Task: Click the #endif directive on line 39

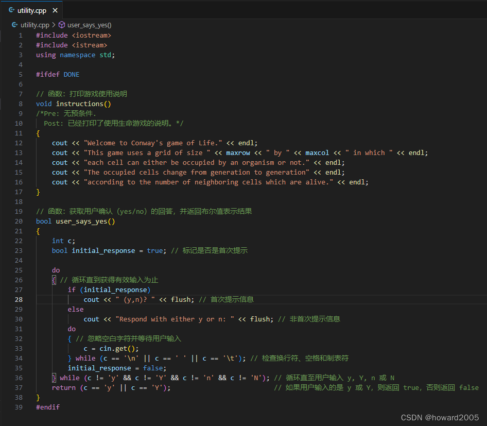Action: point(48,407)
